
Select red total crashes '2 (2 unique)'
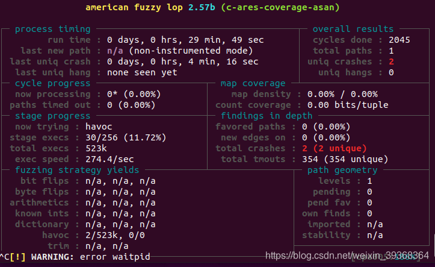pos(335,148)
